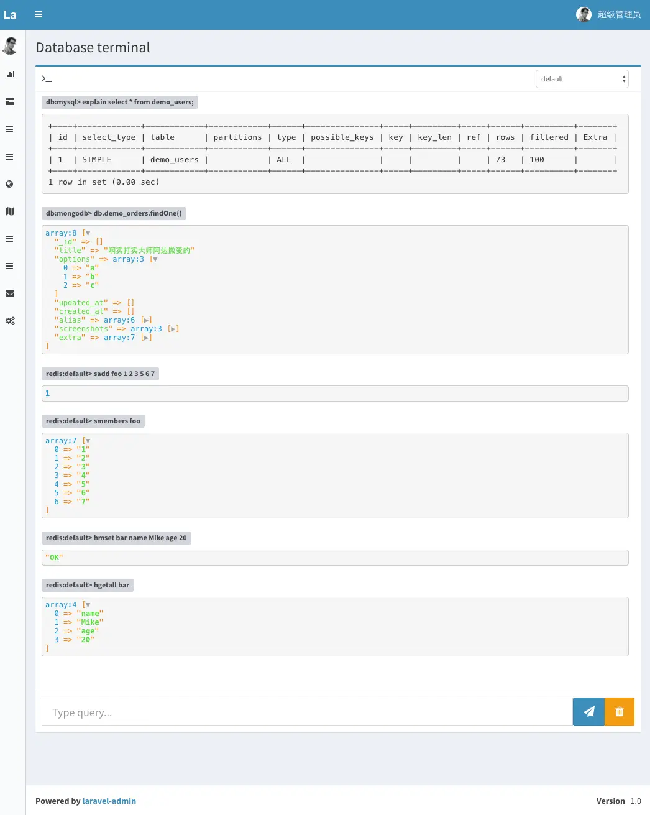The height and width of the screenshot is (815, 650).
Task: Click the smembers foo command label
Action: click(93, 421)
